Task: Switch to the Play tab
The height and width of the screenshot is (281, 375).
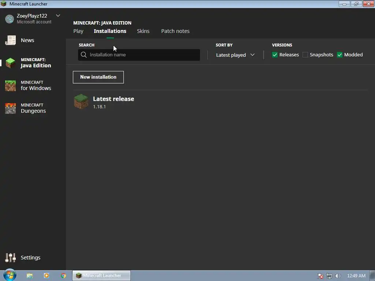Action: coord(78,31)
